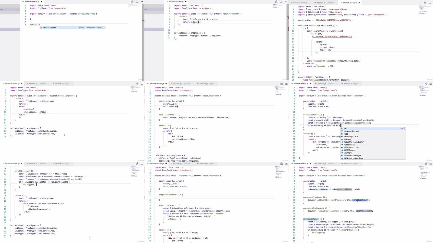This screenshot has height=243, width=433.
Task: Click Split Editor icon in 13-line render frame
Action: tap(281, 2)
